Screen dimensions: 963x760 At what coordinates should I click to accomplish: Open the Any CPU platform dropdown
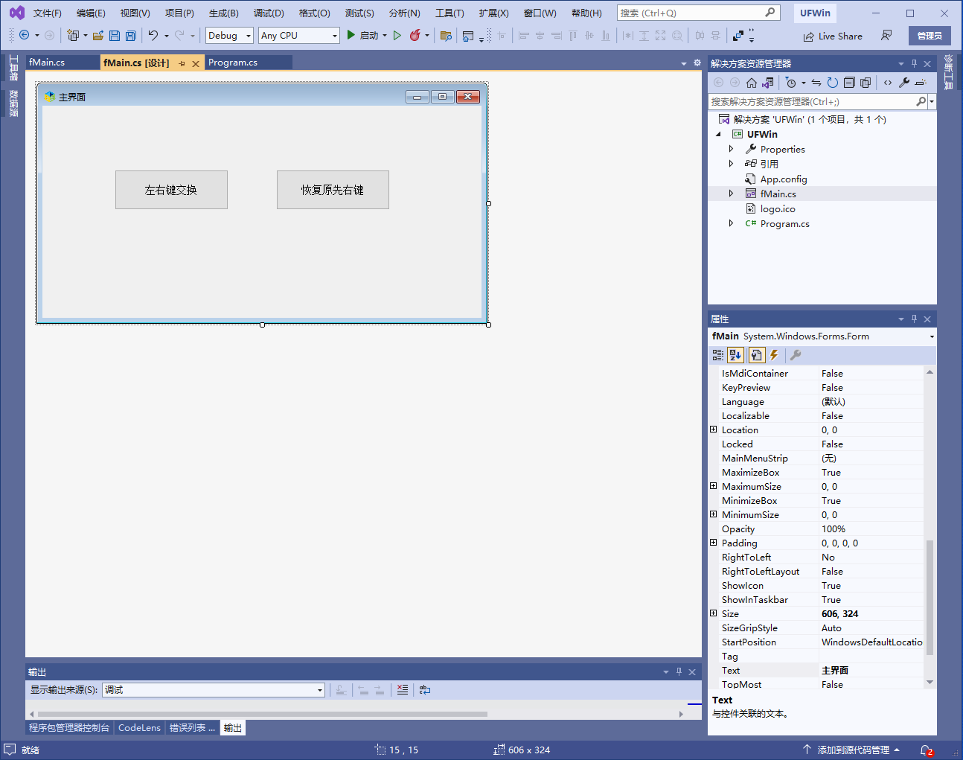tap(334, 35)
